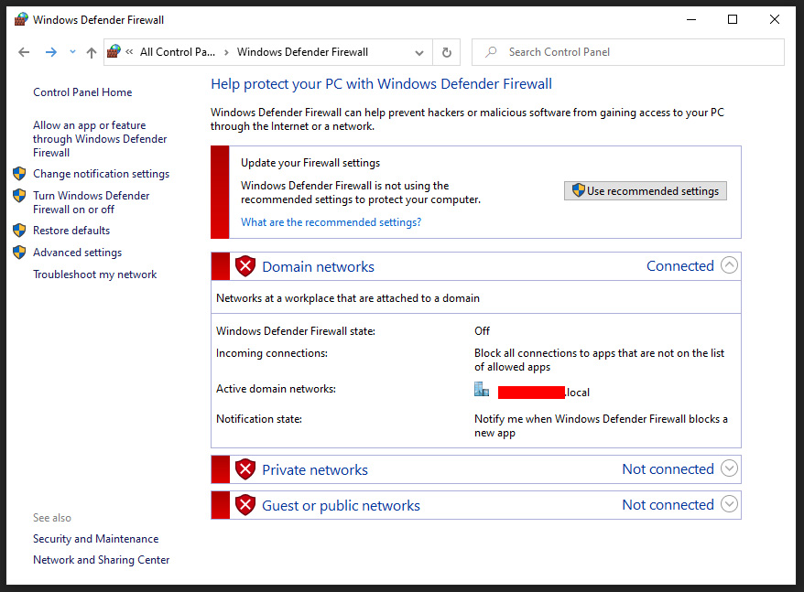The image size is (804, 592).
Task: Click the Windows Defender Firewall breadcrumb
Action: 302,52
